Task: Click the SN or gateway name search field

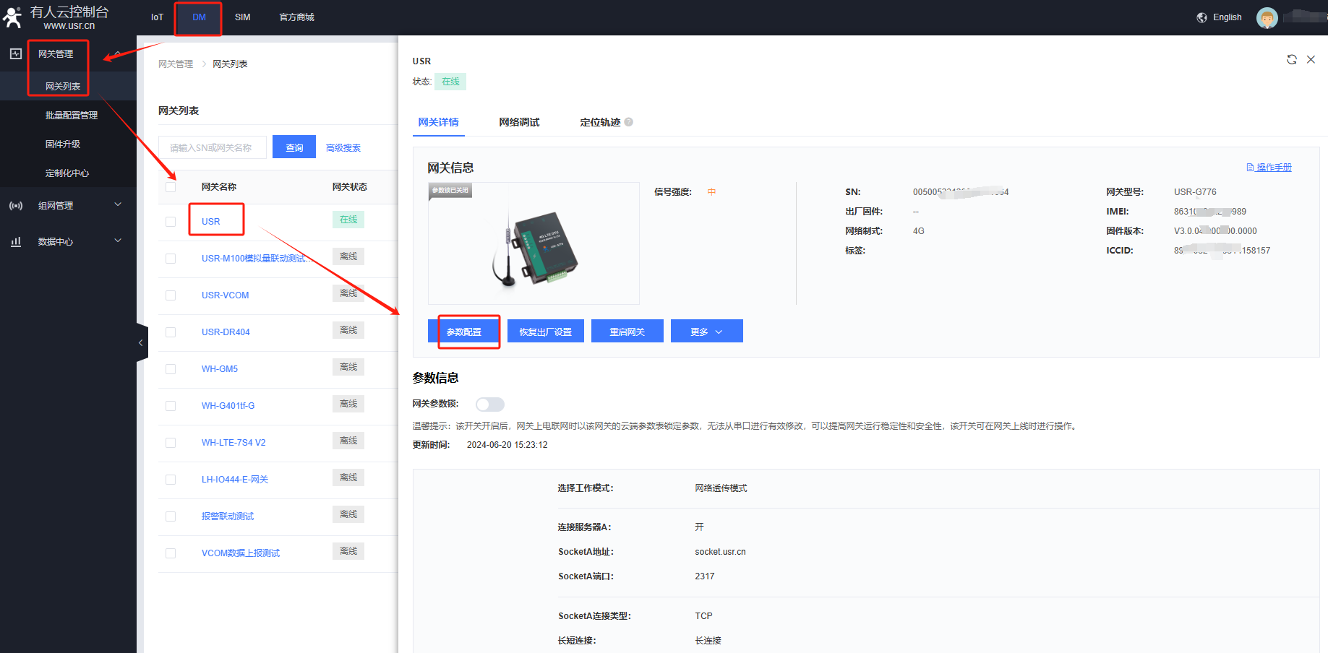Action: (212, 147)
